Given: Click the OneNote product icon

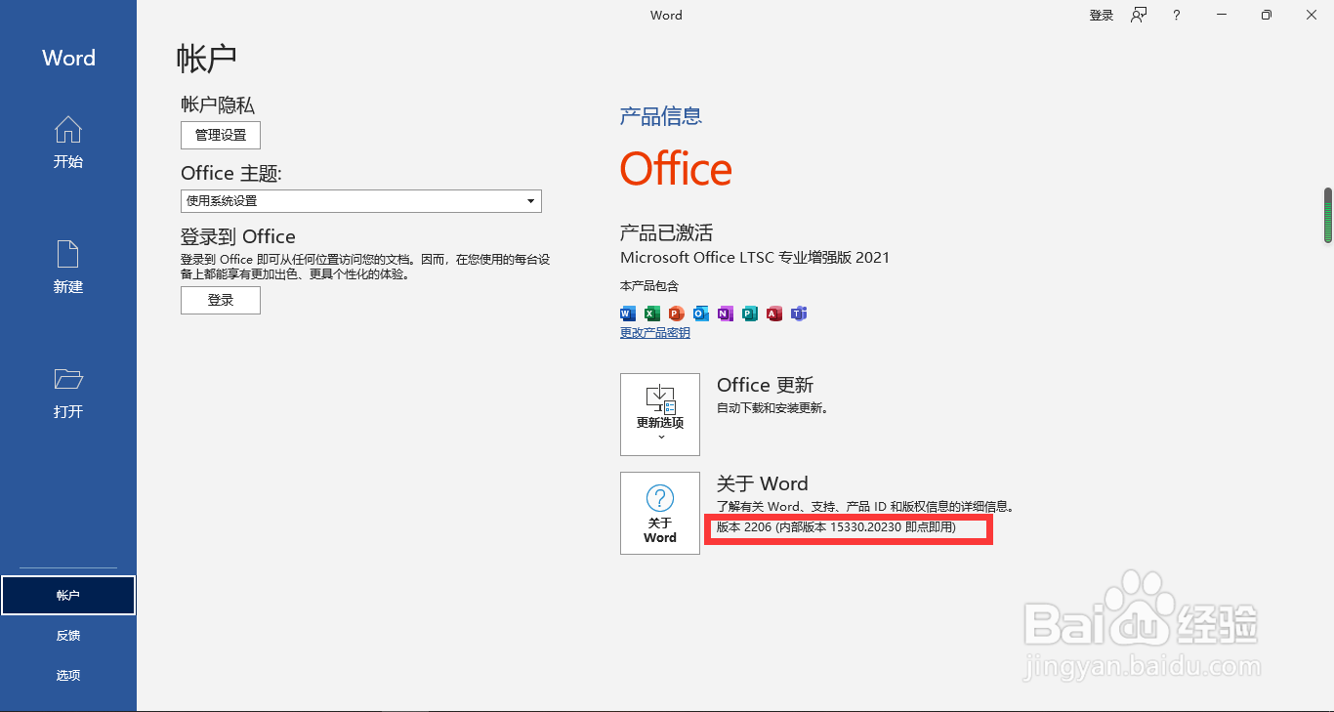Looking at the screenshot, I should tap(726, 314).
